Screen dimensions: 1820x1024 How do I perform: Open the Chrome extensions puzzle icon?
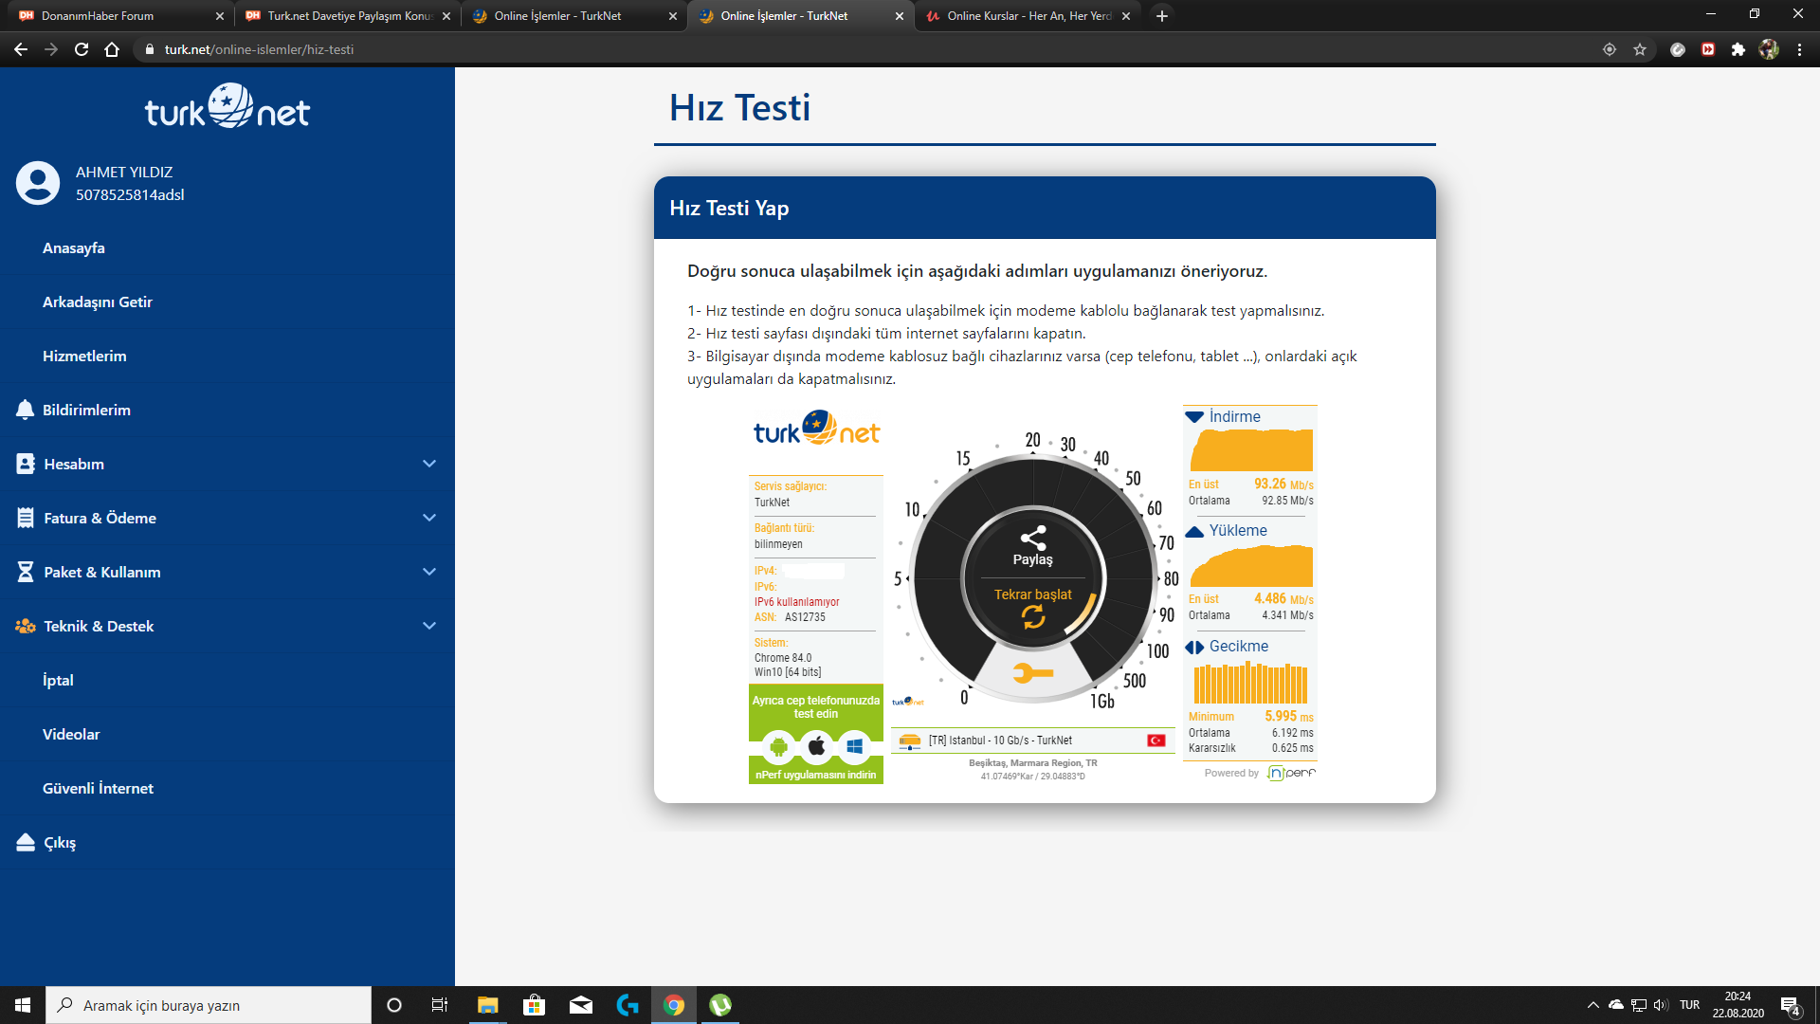pyautogui.click(x=1738, y=49)
